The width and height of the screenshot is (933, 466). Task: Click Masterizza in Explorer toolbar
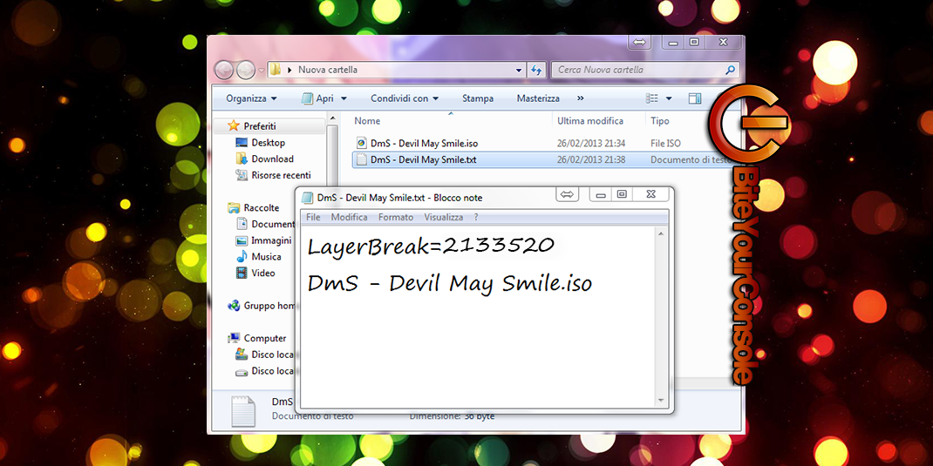click(x=538, y=98)
